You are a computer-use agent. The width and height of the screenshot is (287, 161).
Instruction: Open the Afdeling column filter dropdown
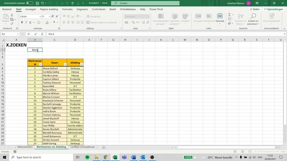[x=82, y=64]
